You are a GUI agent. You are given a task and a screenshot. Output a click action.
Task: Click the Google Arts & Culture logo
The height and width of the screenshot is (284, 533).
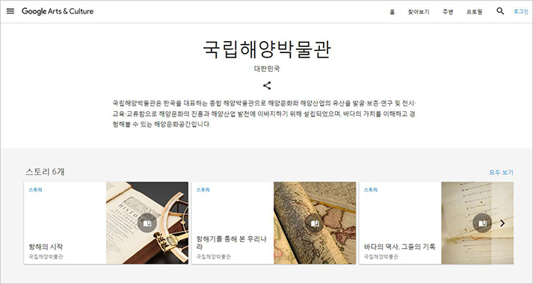click(x=58, y=11)
